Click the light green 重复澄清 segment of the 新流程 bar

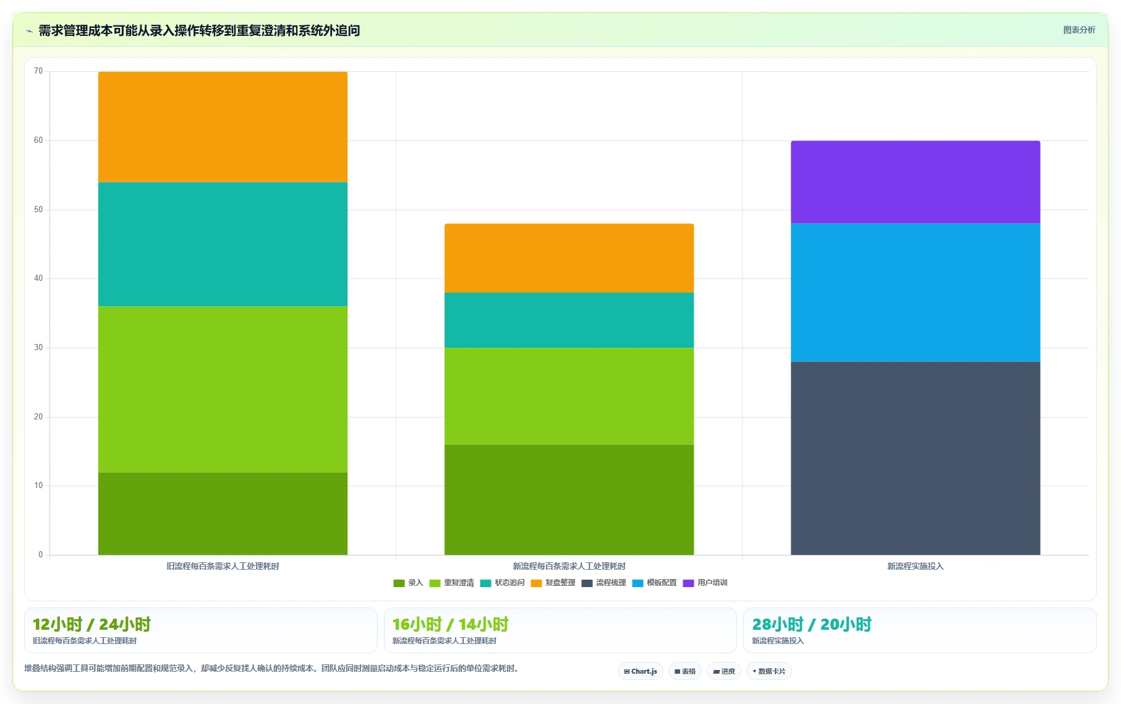569,396
